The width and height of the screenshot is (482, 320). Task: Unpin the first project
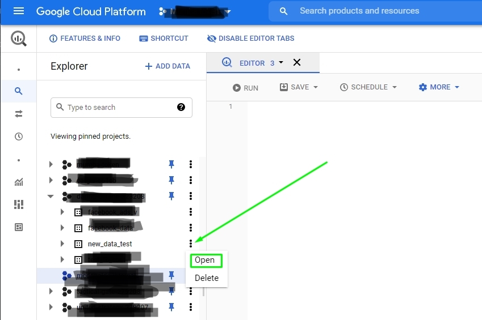[171, 164]
